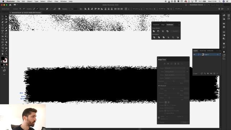
Task: Click Minus Back in Pathfinders row
Action: 178,38
